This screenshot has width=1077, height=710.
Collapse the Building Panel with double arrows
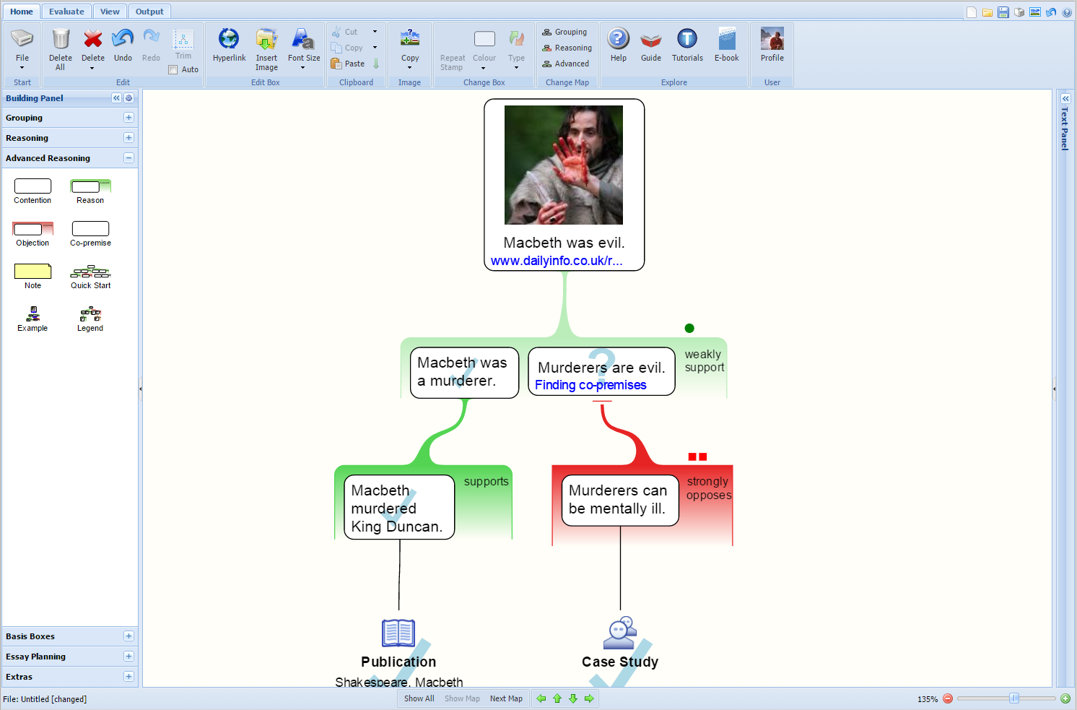tap(116, 98)
